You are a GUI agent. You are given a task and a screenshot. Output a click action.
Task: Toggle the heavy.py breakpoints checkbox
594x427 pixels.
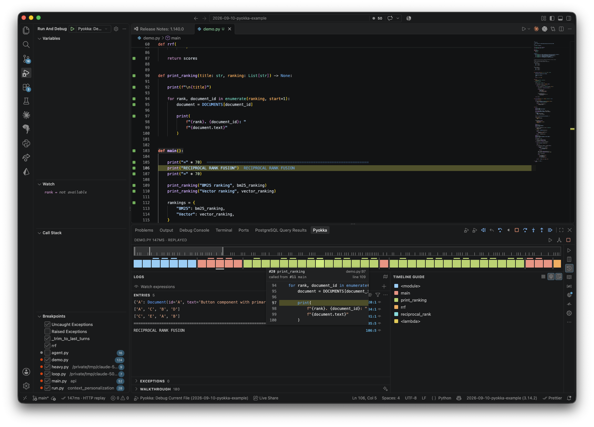tap(47, 367)
